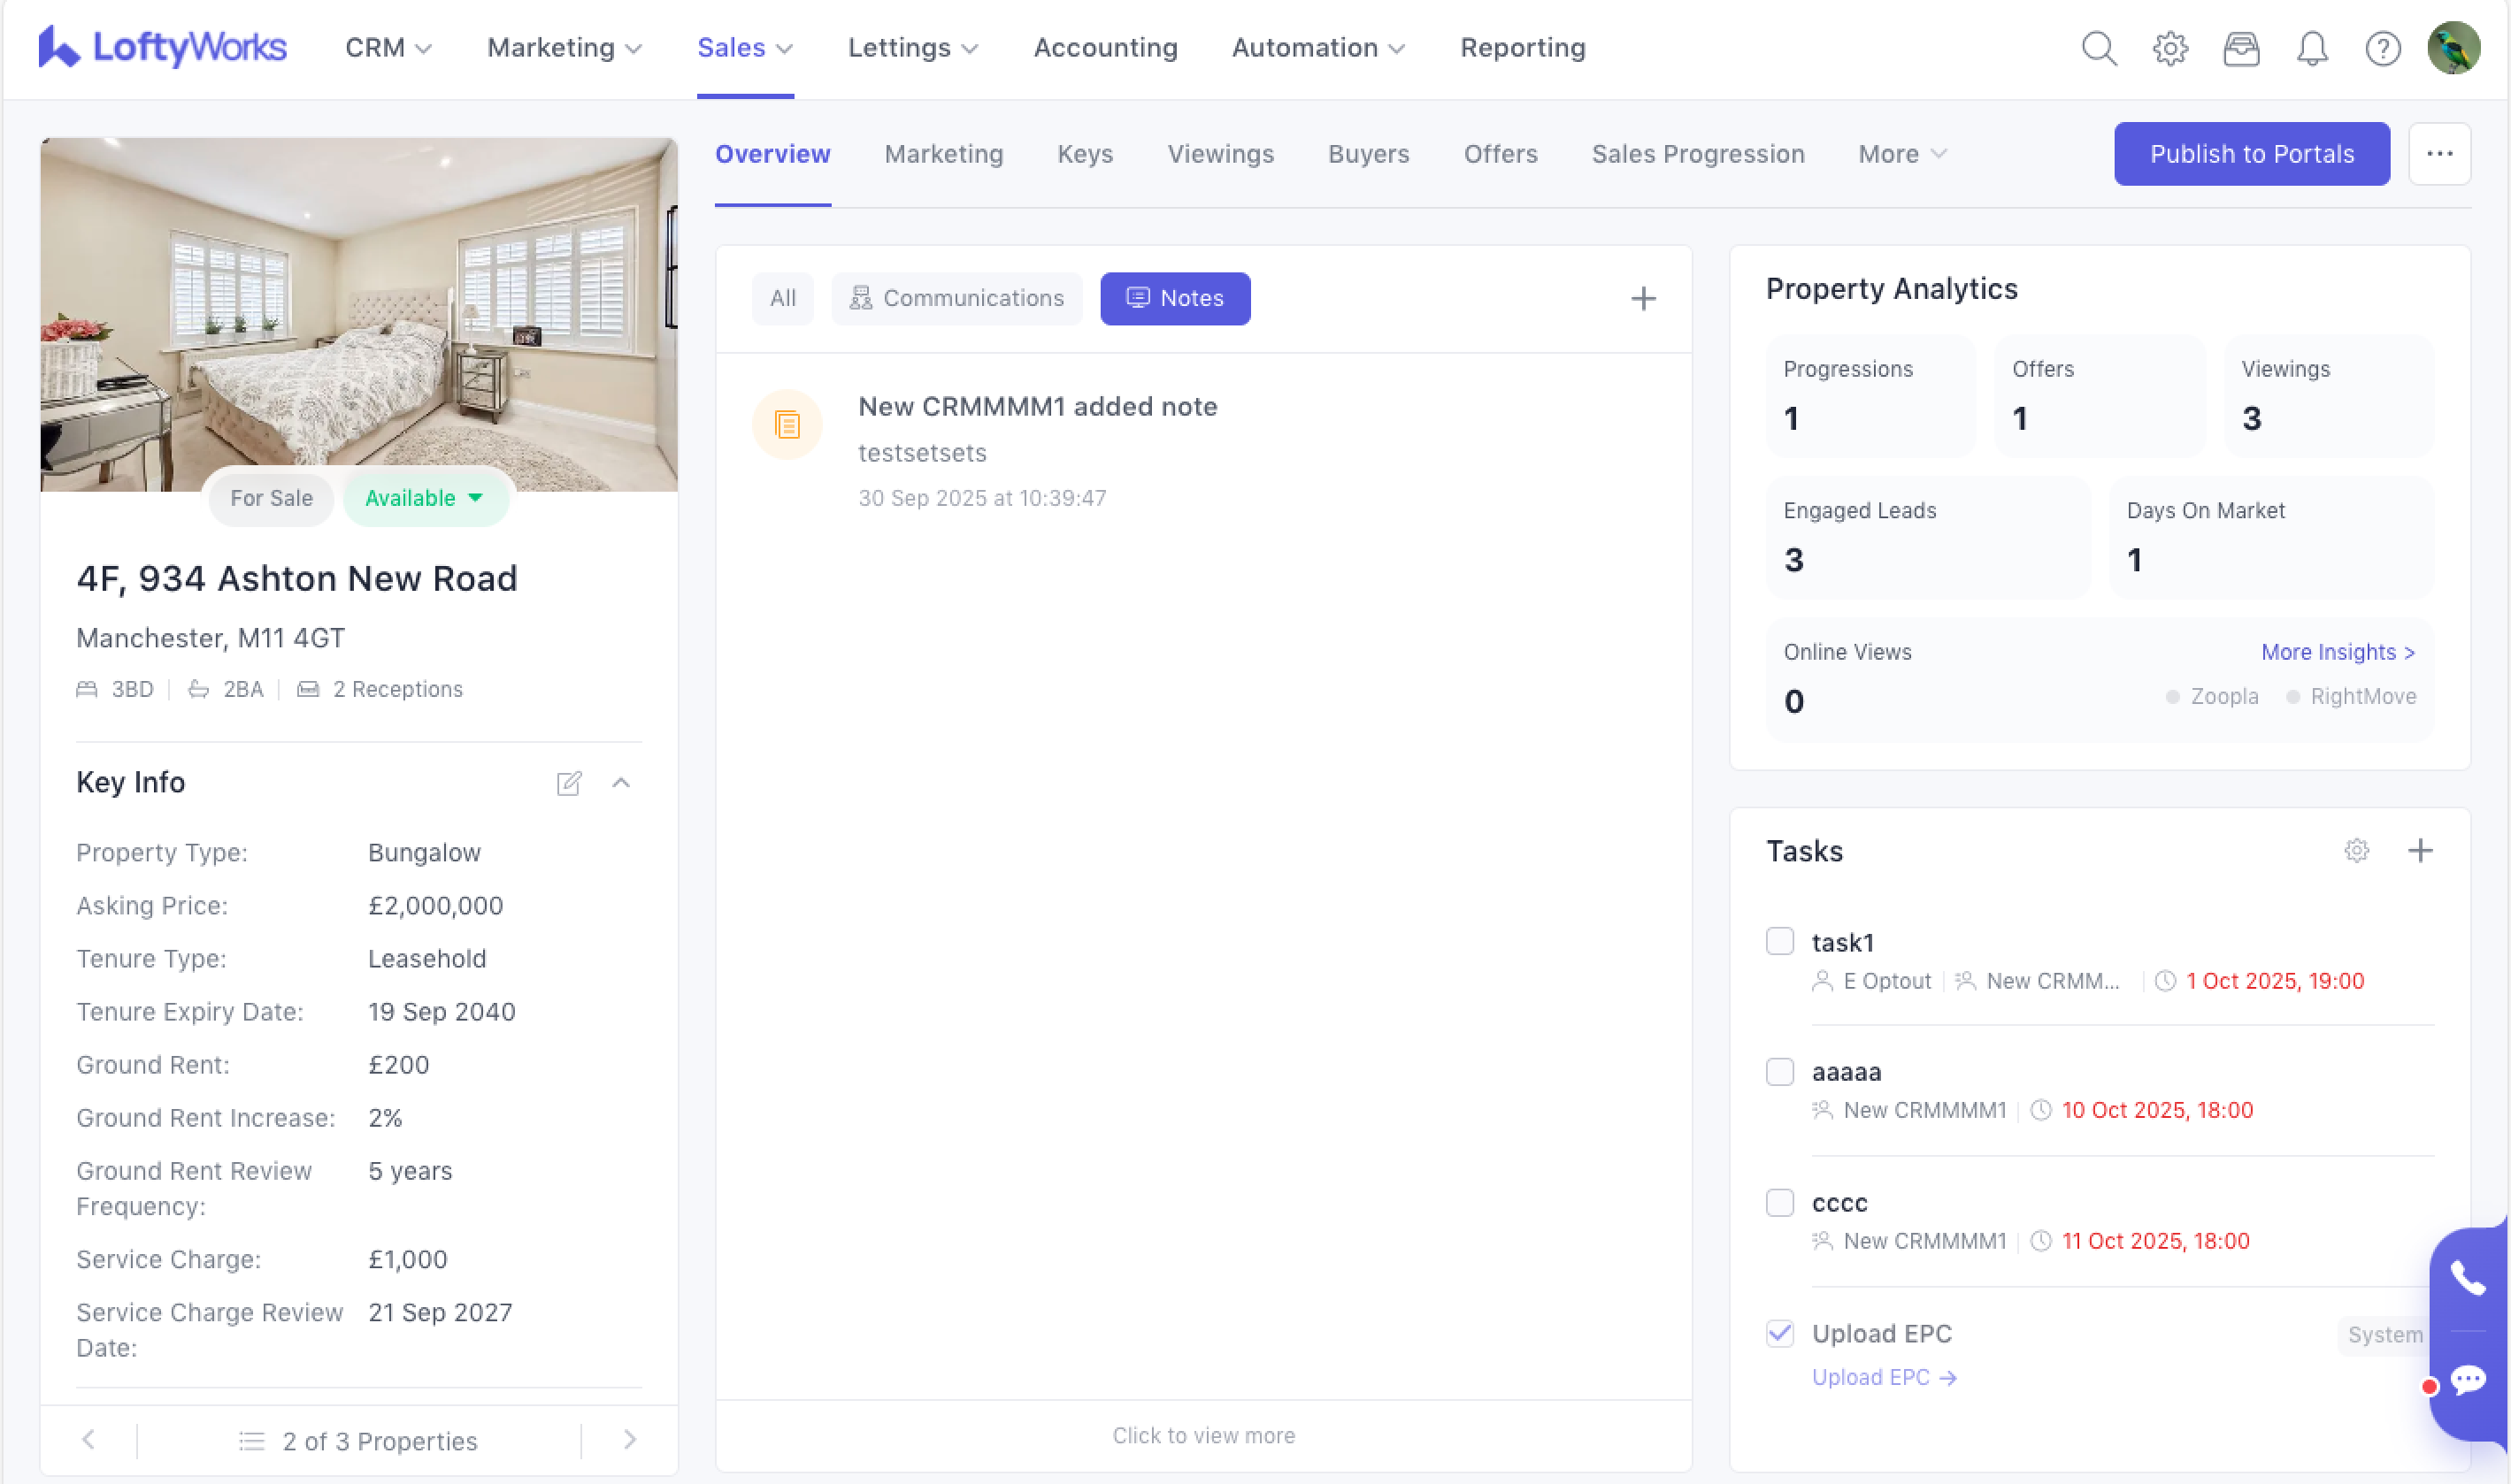Open notifications bell icon
This screenshot has height=1484, width=2511.
click(2312, 48)
